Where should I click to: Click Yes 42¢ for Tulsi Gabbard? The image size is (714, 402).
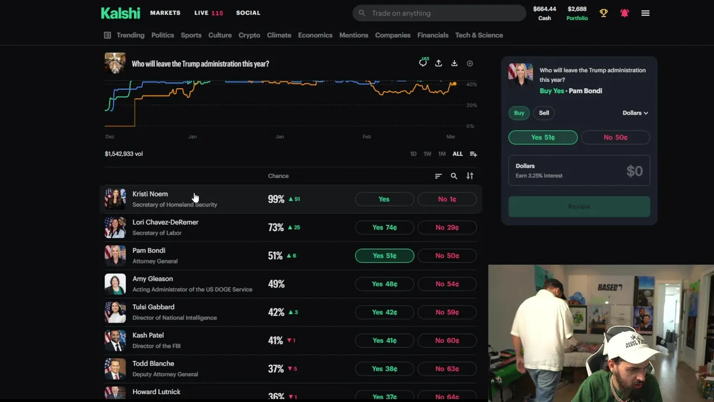384,312
